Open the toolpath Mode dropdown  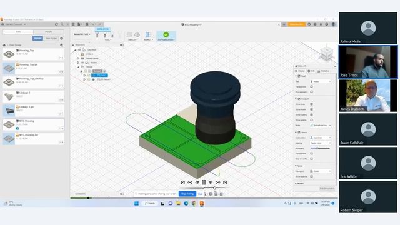coord(321,125)
